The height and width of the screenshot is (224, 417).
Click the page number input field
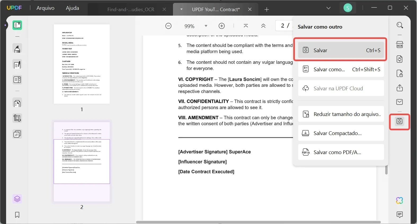coord(284,26)
